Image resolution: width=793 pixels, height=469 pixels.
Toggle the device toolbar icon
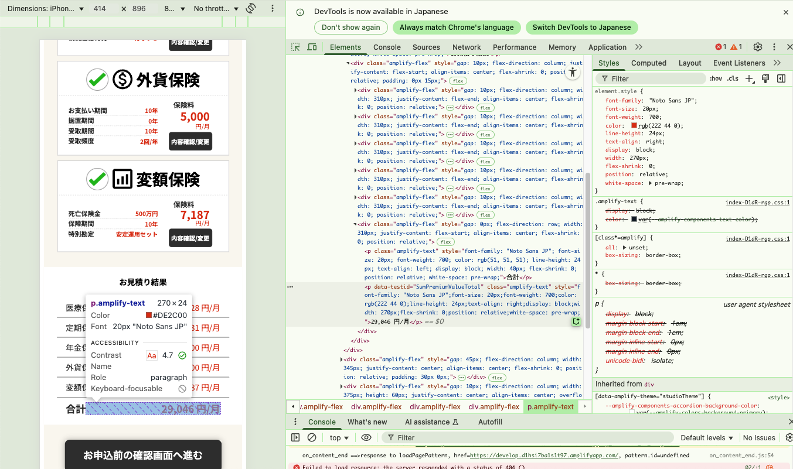[312, 47]
